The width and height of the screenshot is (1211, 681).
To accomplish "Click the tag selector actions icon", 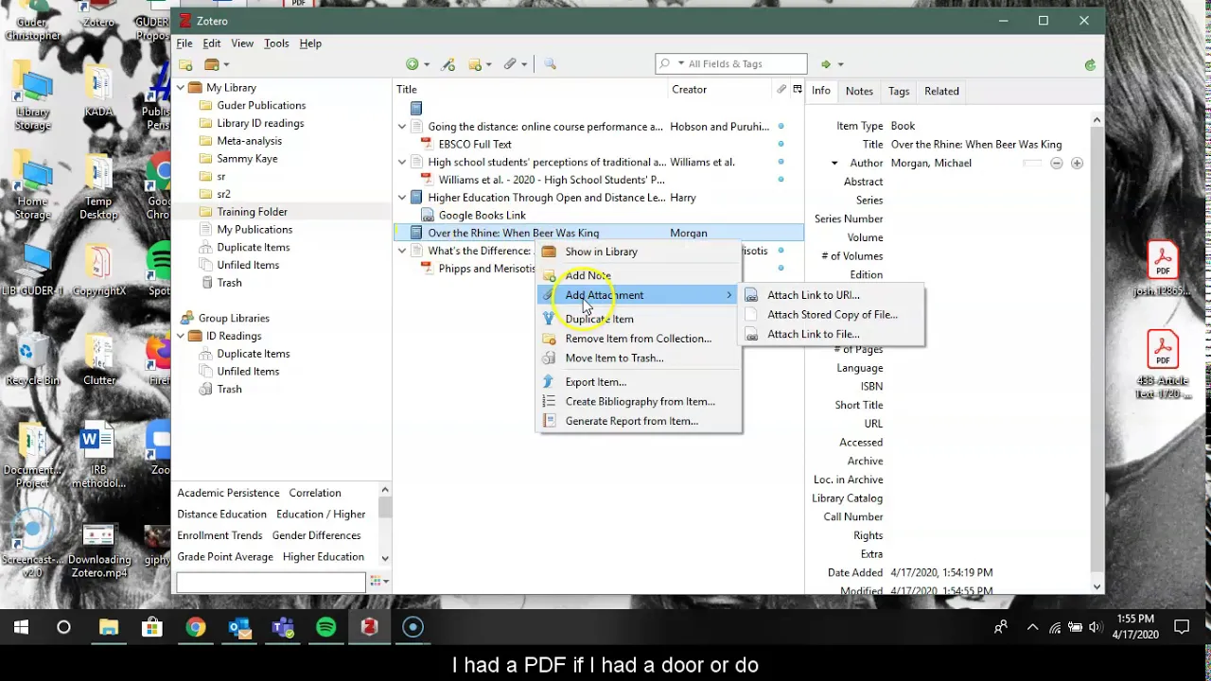I will coord(377,581).
